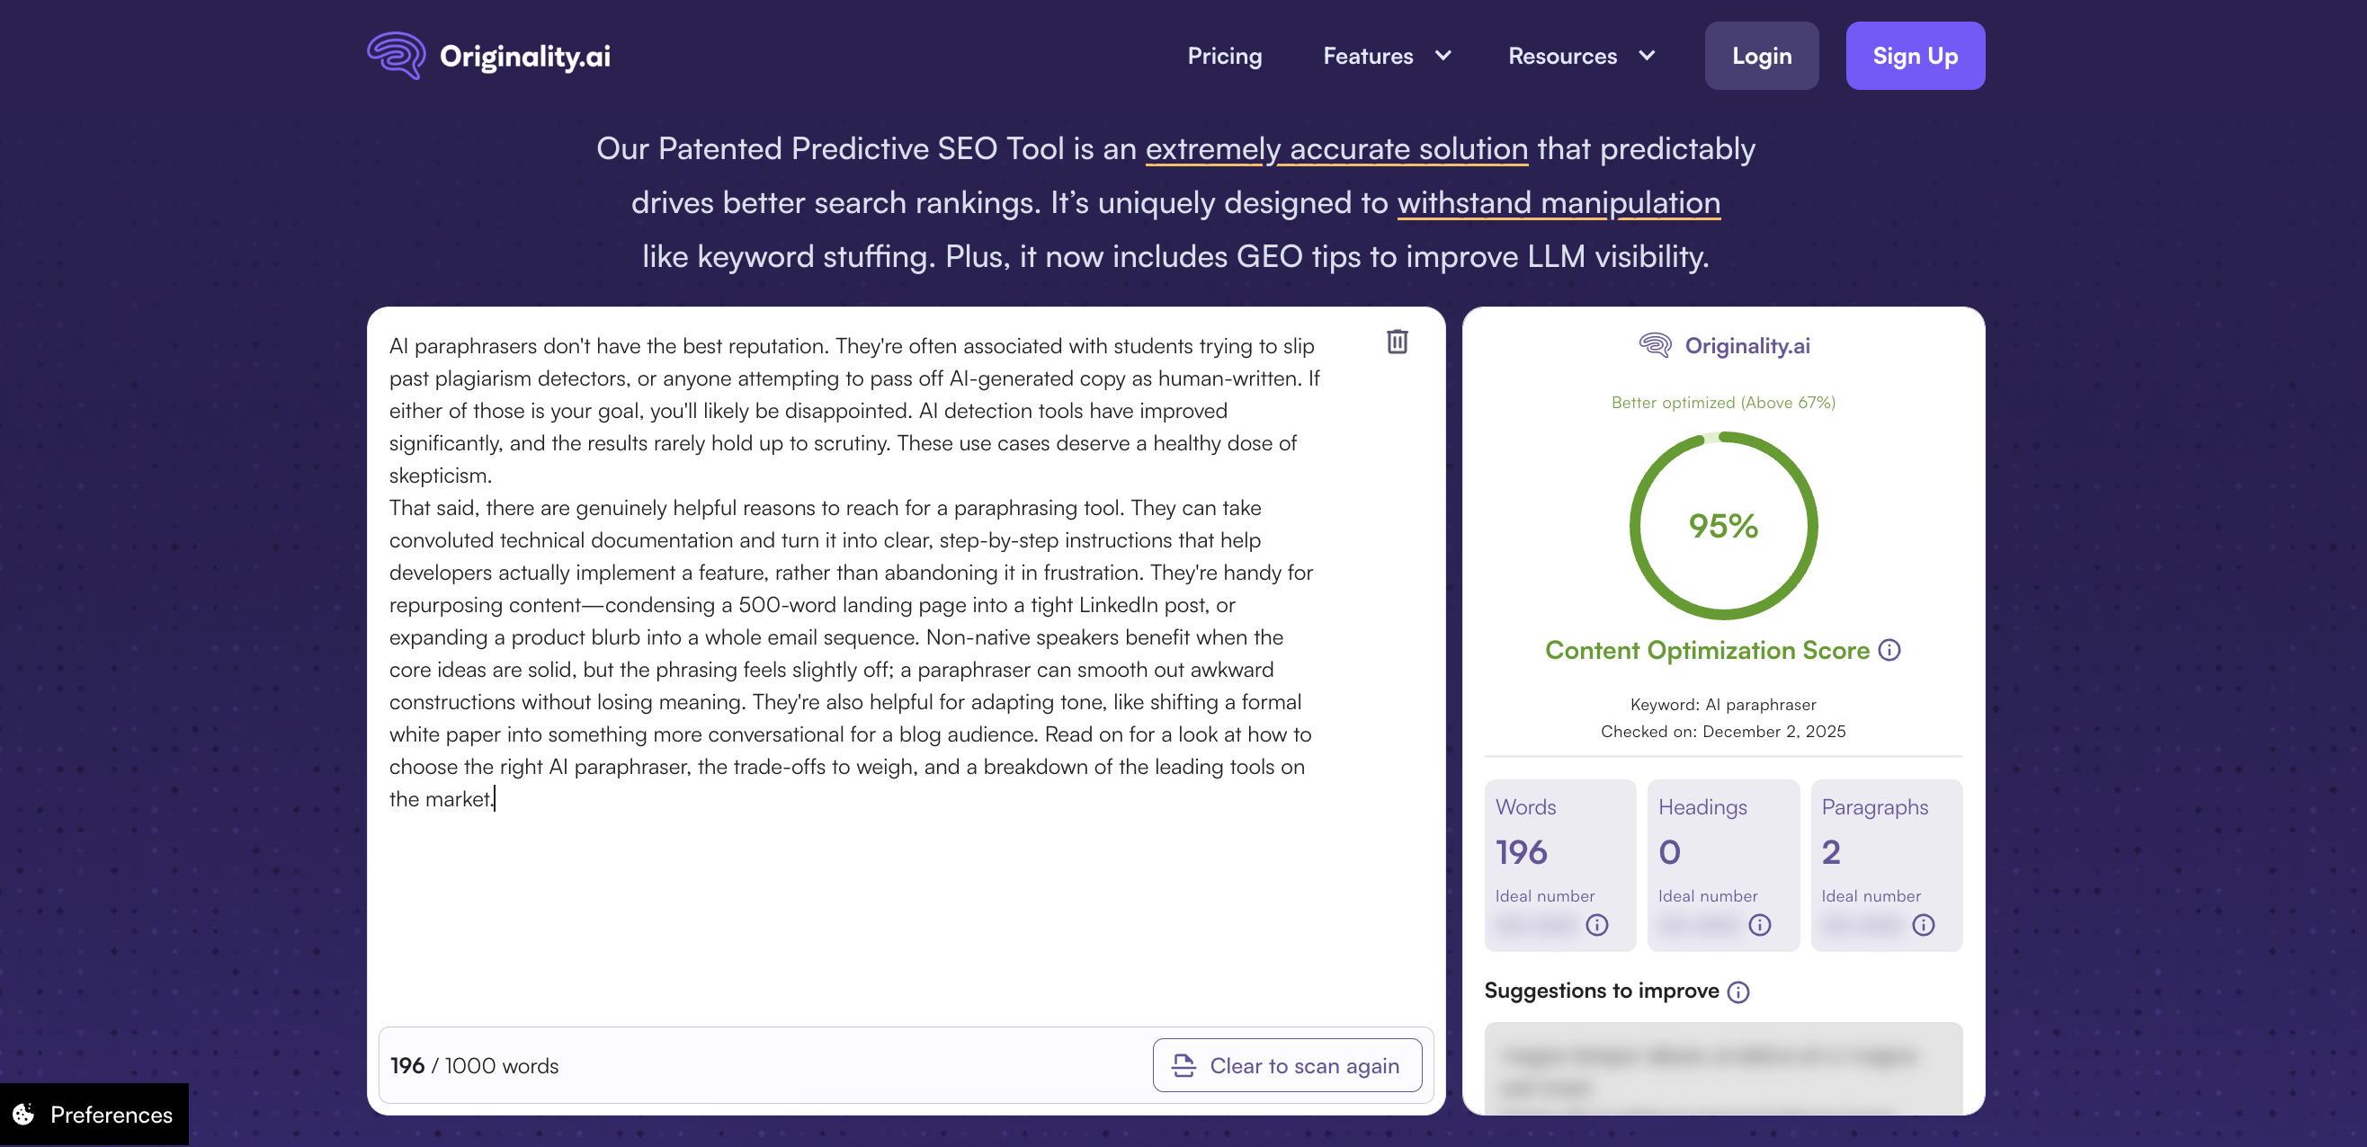Expand the Features dropdown chevron
The image size is (2367, 1147).
pyautogui.click(x=1443, y=56)
